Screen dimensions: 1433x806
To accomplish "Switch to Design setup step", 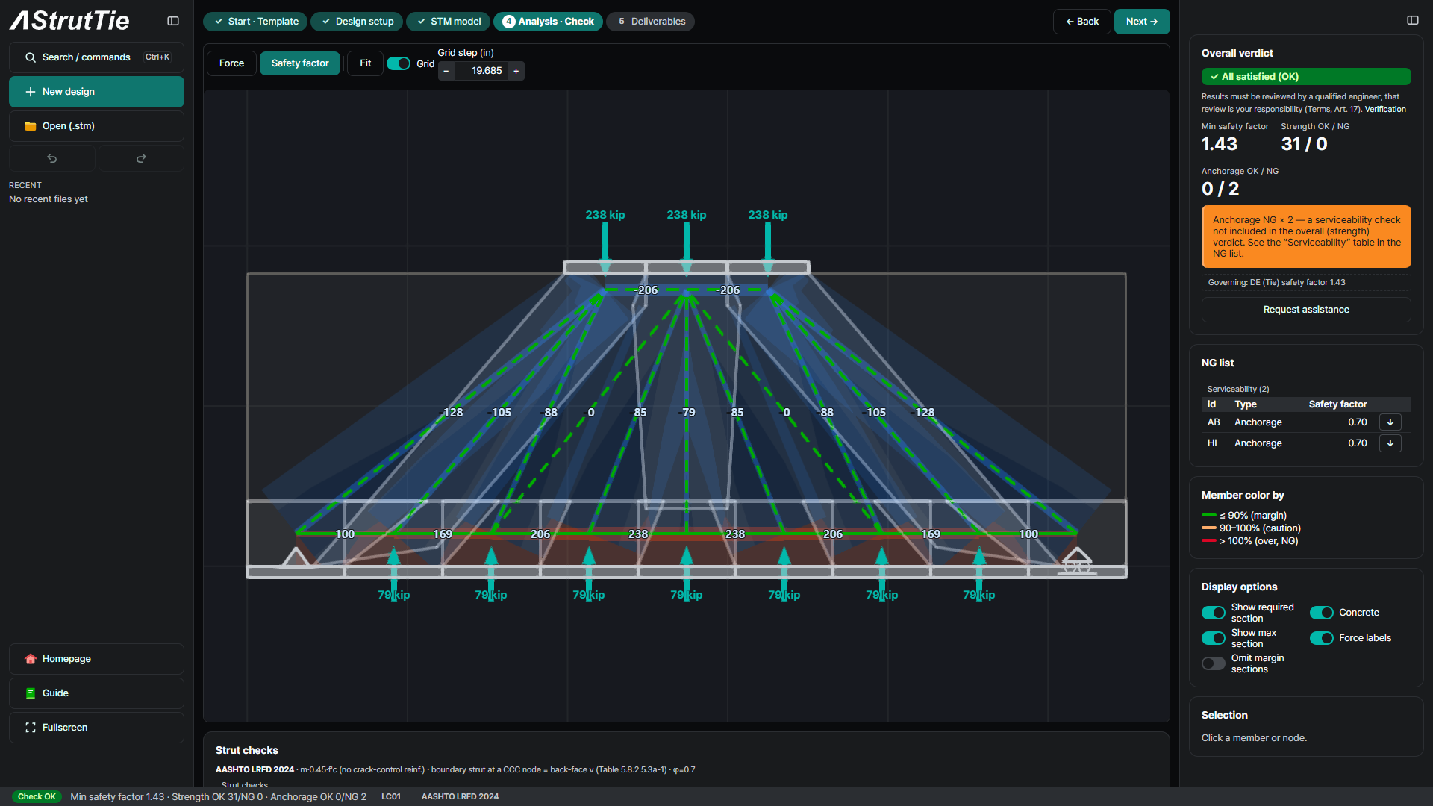I will (357, 22).
